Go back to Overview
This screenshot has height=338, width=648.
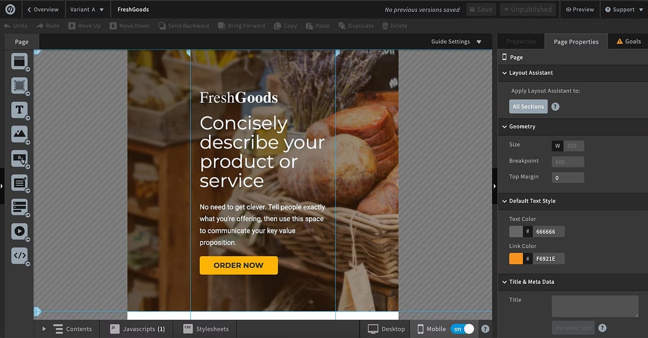(x=43, y=9)
